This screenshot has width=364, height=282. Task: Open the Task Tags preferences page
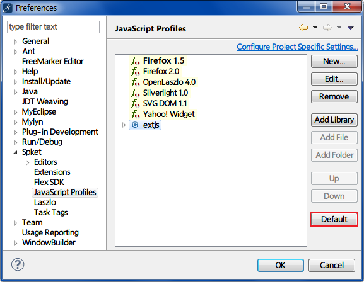51,213
